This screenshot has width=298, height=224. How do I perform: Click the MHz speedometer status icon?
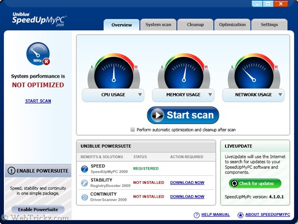coord(38,54)
